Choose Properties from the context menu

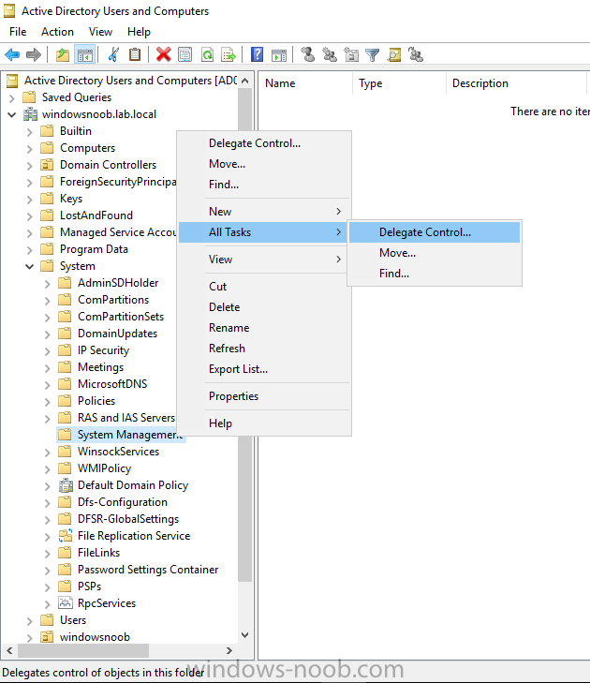click(x=264, y=396)
